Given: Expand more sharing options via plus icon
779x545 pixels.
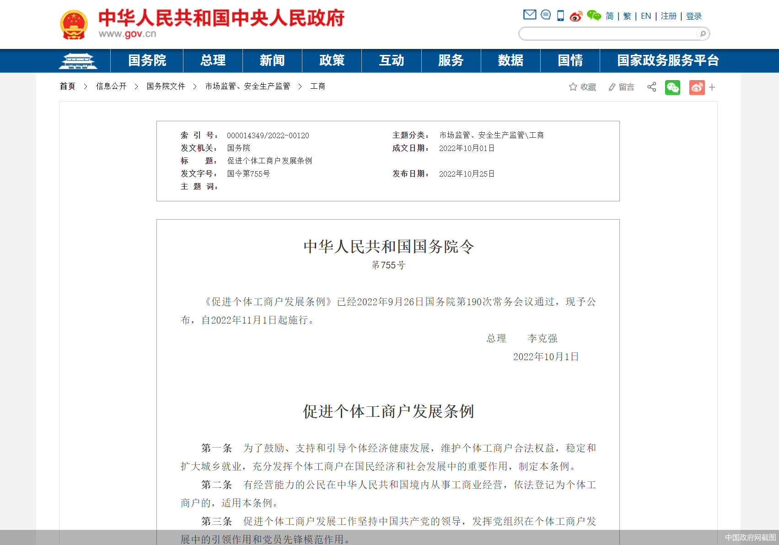Looking at the screenshot, I should pyautogui.click(x=712, y=87).
